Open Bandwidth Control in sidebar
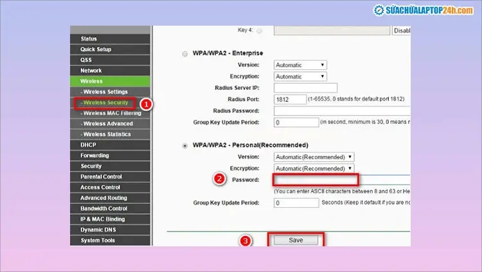The width and height of the screenshot is (482, 272). pyautogui.click(x=110, y=208)
